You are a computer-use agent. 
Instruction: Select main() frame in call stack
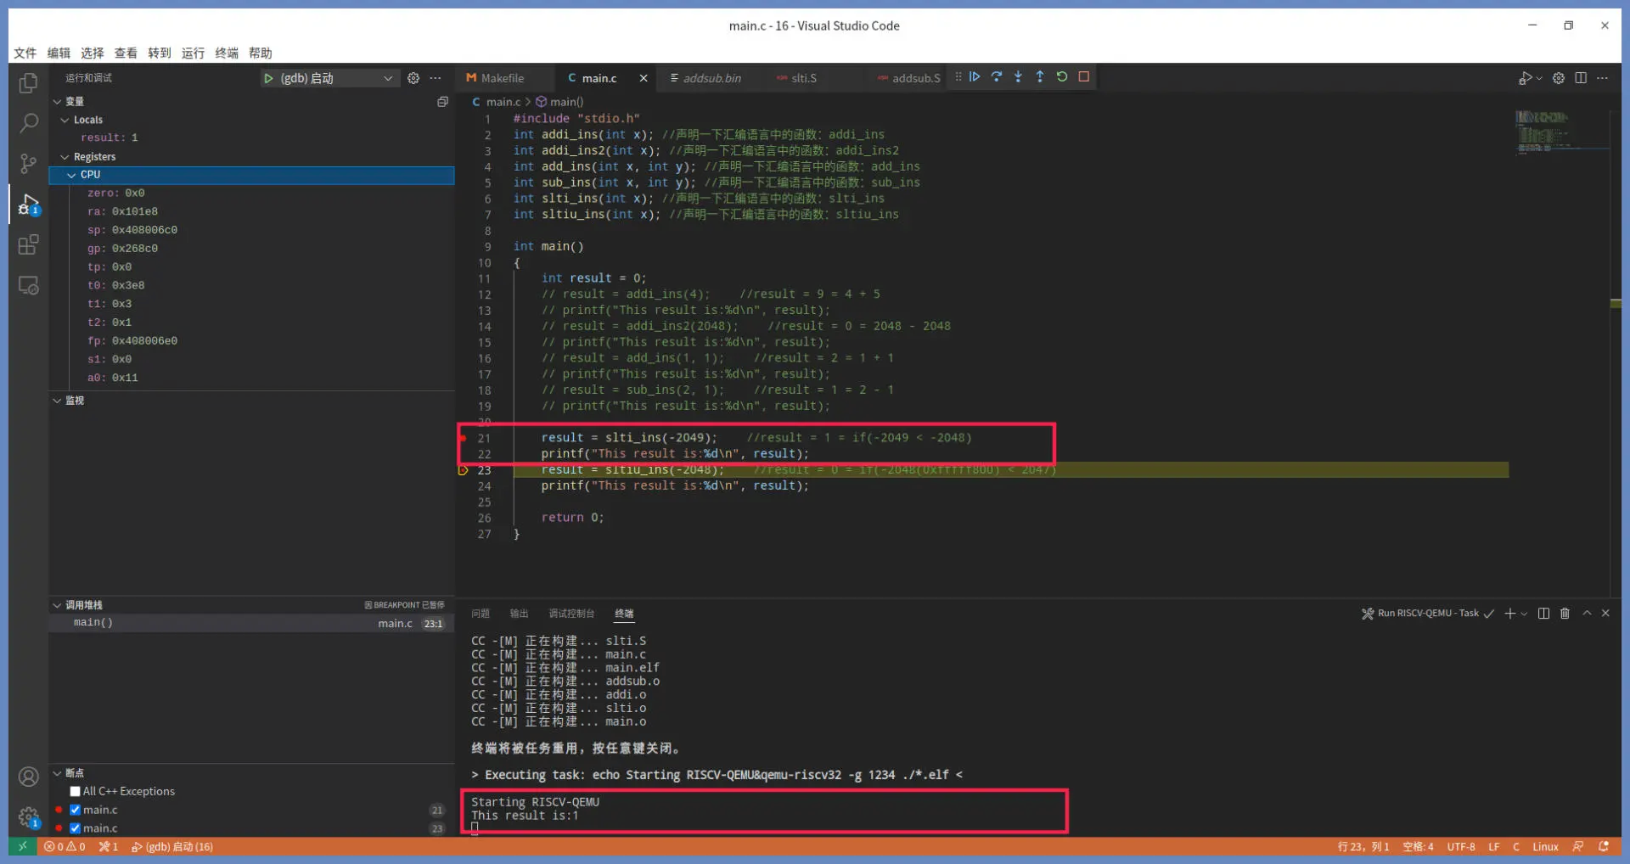click(x=251, y=623)
